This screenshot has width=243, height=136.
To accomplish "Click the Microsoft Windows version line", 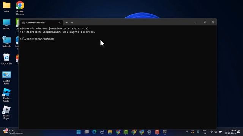I will [54, 29].
